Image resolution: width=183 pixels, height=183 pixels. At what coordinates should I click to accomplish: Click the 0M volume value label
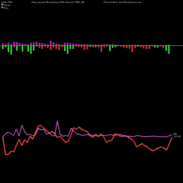pyautogui.click(x=175, y=134)
